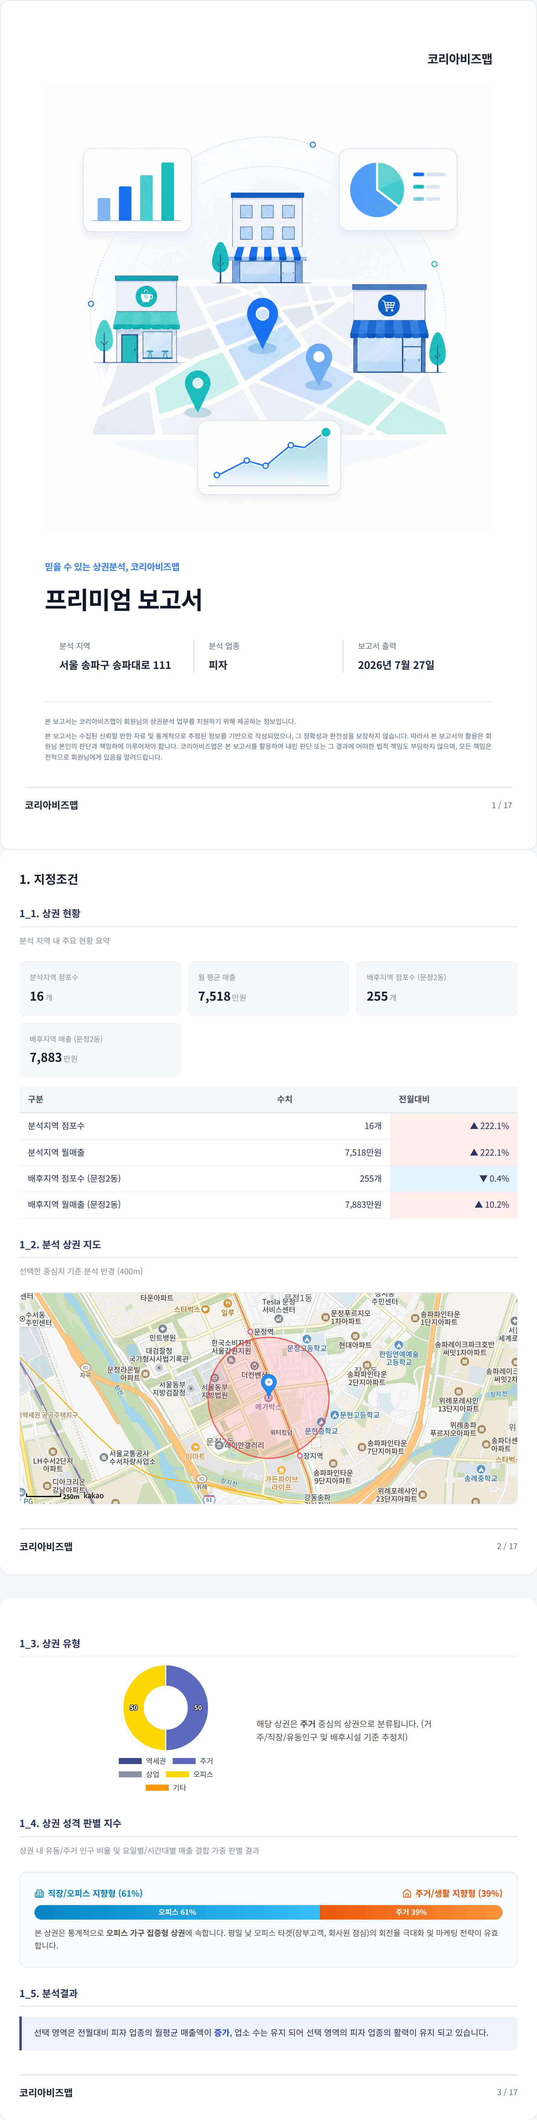Click the 피자 business type value

click(x=218, y=665)
